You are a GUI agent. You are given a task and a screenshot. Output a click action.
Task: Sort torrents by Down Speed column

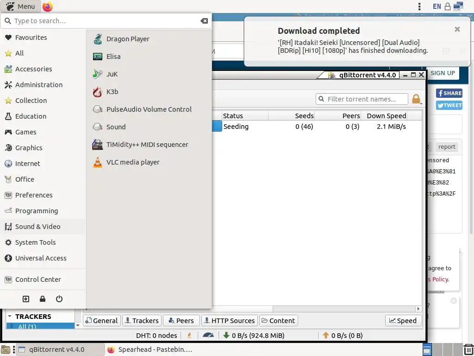pyautogui.click(x=384, y=116)
